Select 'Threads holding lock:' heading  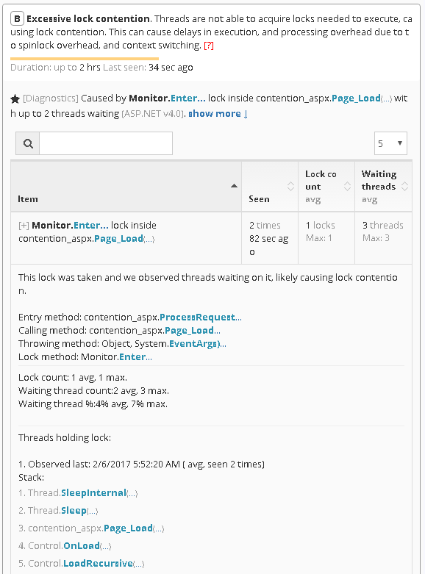[x=65, y=438]
